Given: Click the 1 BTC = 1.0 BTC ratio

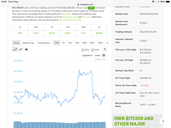Looking at the screenshot, I should coord(148,105).
